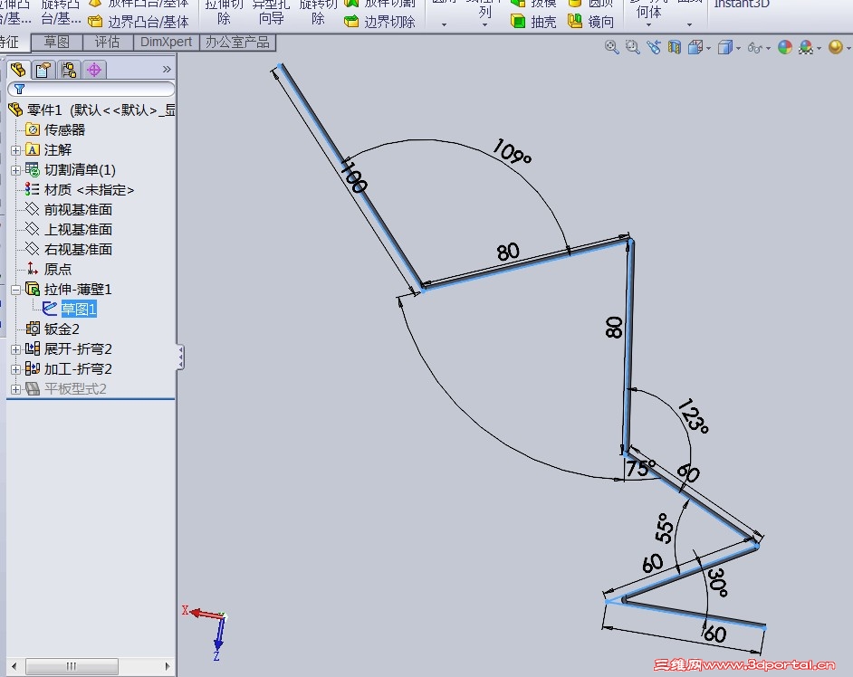
Task: Select the 123° angle dimension
Action: (x=693, y=416)
